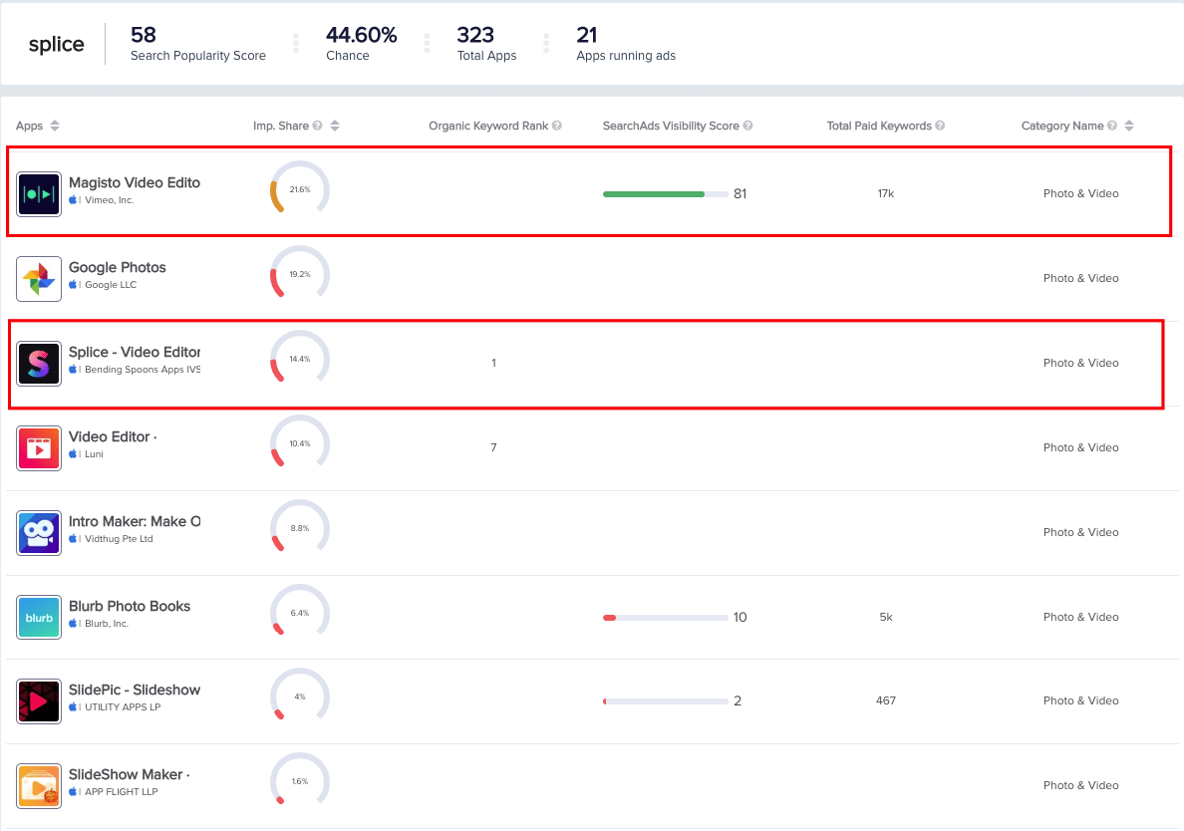Open the Video Editor by Luni name link
The image size is (1184, 831).
(113, 436)
